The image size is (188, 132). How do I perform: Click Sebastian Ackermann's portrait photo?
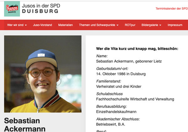43,74
